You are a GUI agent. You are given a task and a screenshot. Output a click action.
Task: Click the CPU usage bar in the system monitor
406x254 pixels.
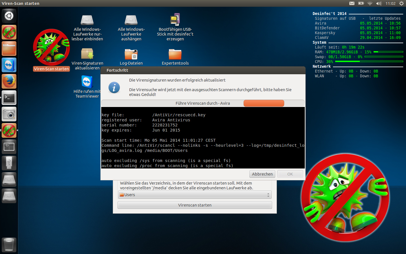pyautogui.click(x=369, y=62)
